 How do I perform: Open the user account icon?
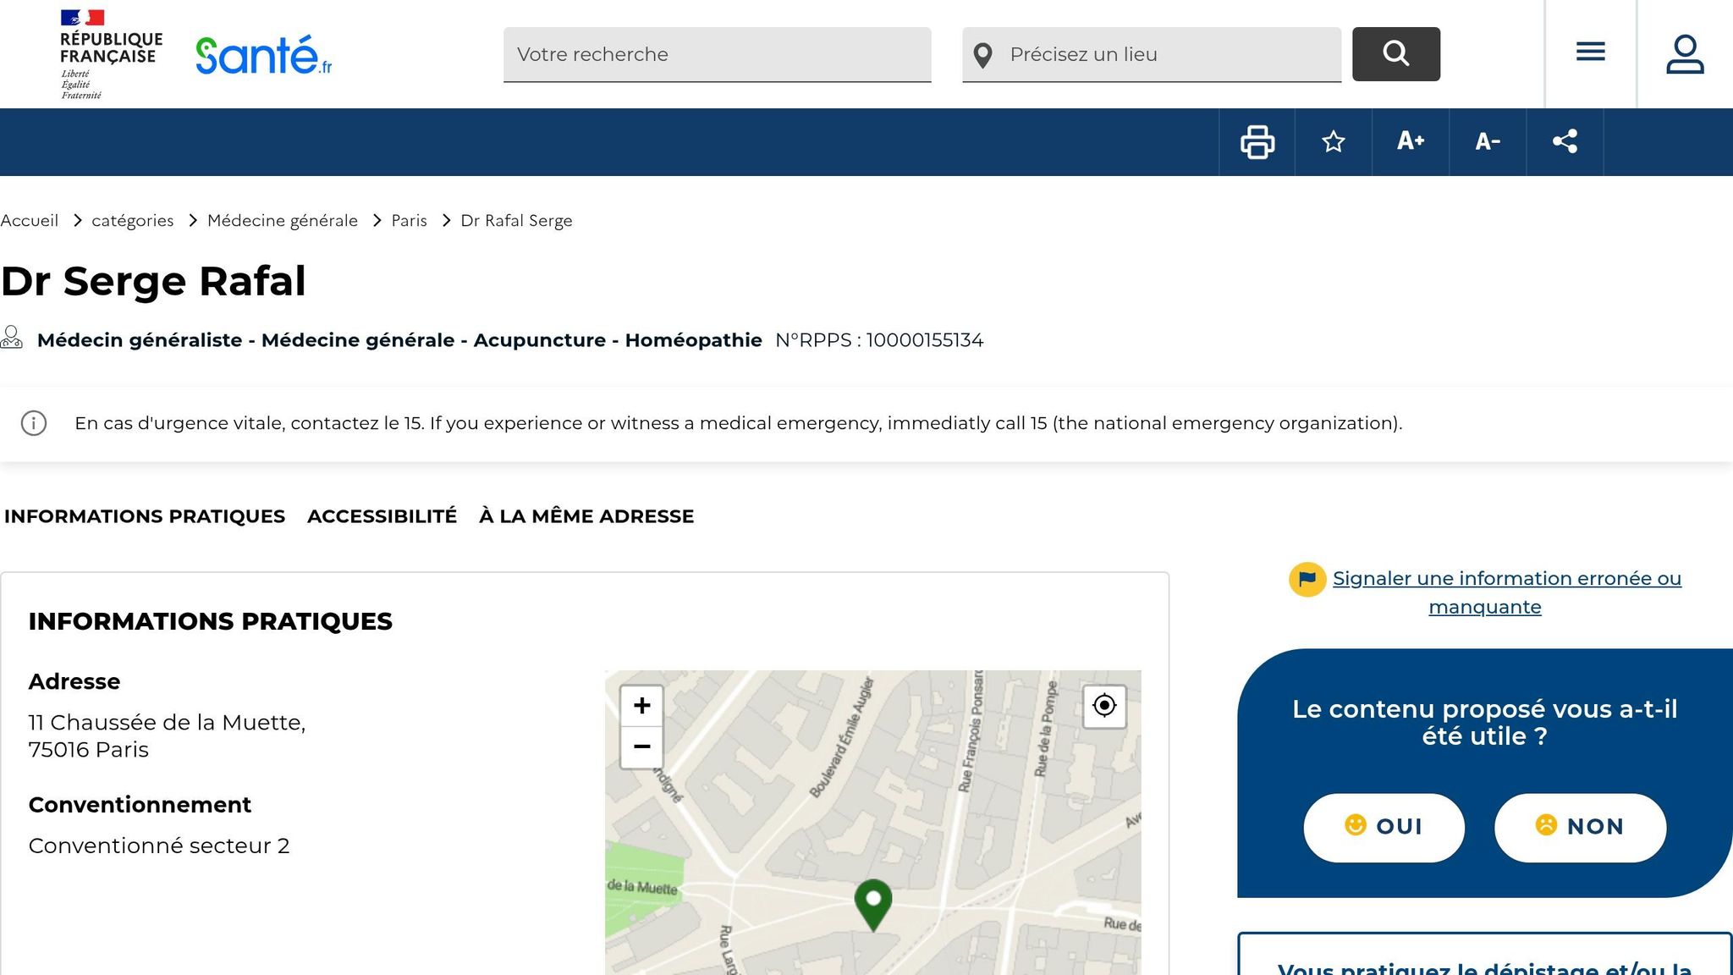point(1685,54)
